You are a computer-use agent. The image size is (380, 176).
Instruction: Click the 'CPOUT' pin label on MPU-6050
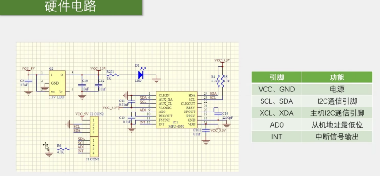tap(189, 112)
